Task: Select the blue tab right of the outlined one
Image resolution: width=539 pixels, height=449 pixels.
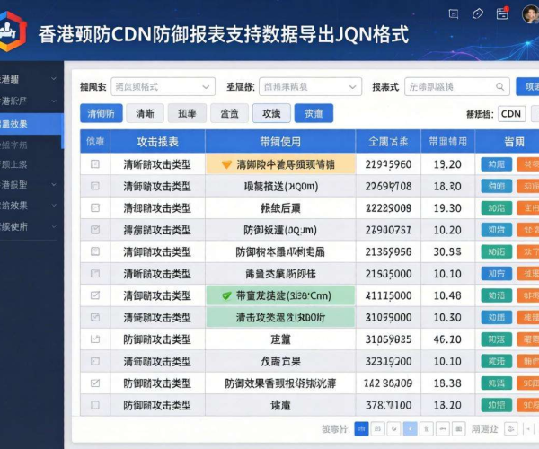Action: 314,113
